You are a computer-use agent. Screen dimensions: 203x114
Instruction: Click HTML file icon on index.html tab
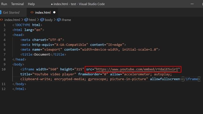(32, 12)
